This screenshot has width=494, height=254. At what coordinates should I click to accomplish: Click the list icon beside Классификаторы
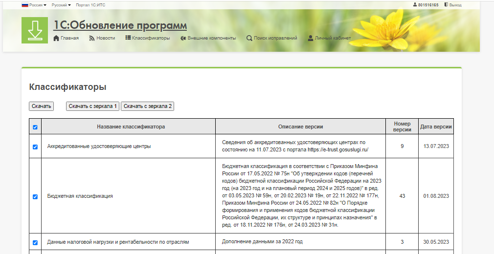coord(128,38)
